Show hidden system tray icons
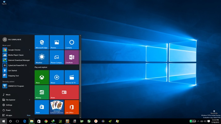Screen dimensions: 221x124 click(x=198, y=121)
